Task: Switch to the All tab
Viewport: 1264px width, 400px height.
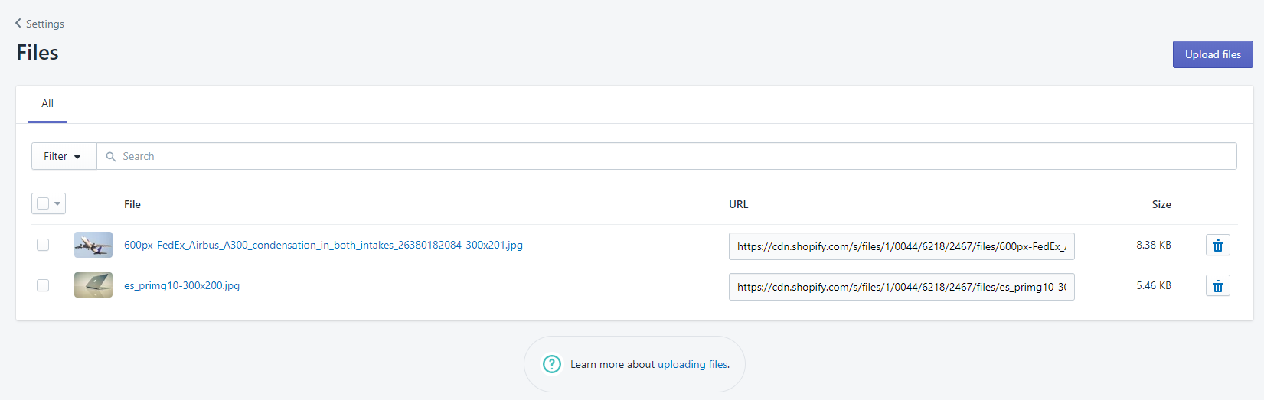Action: pos(47,104)
